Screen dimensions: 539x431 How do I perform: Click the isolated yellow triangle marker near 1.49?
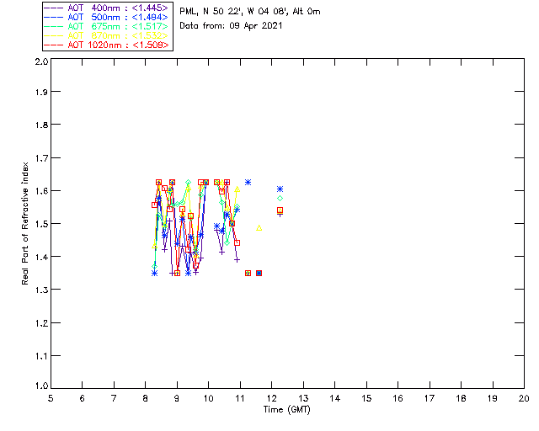click(x=259, y=227)
